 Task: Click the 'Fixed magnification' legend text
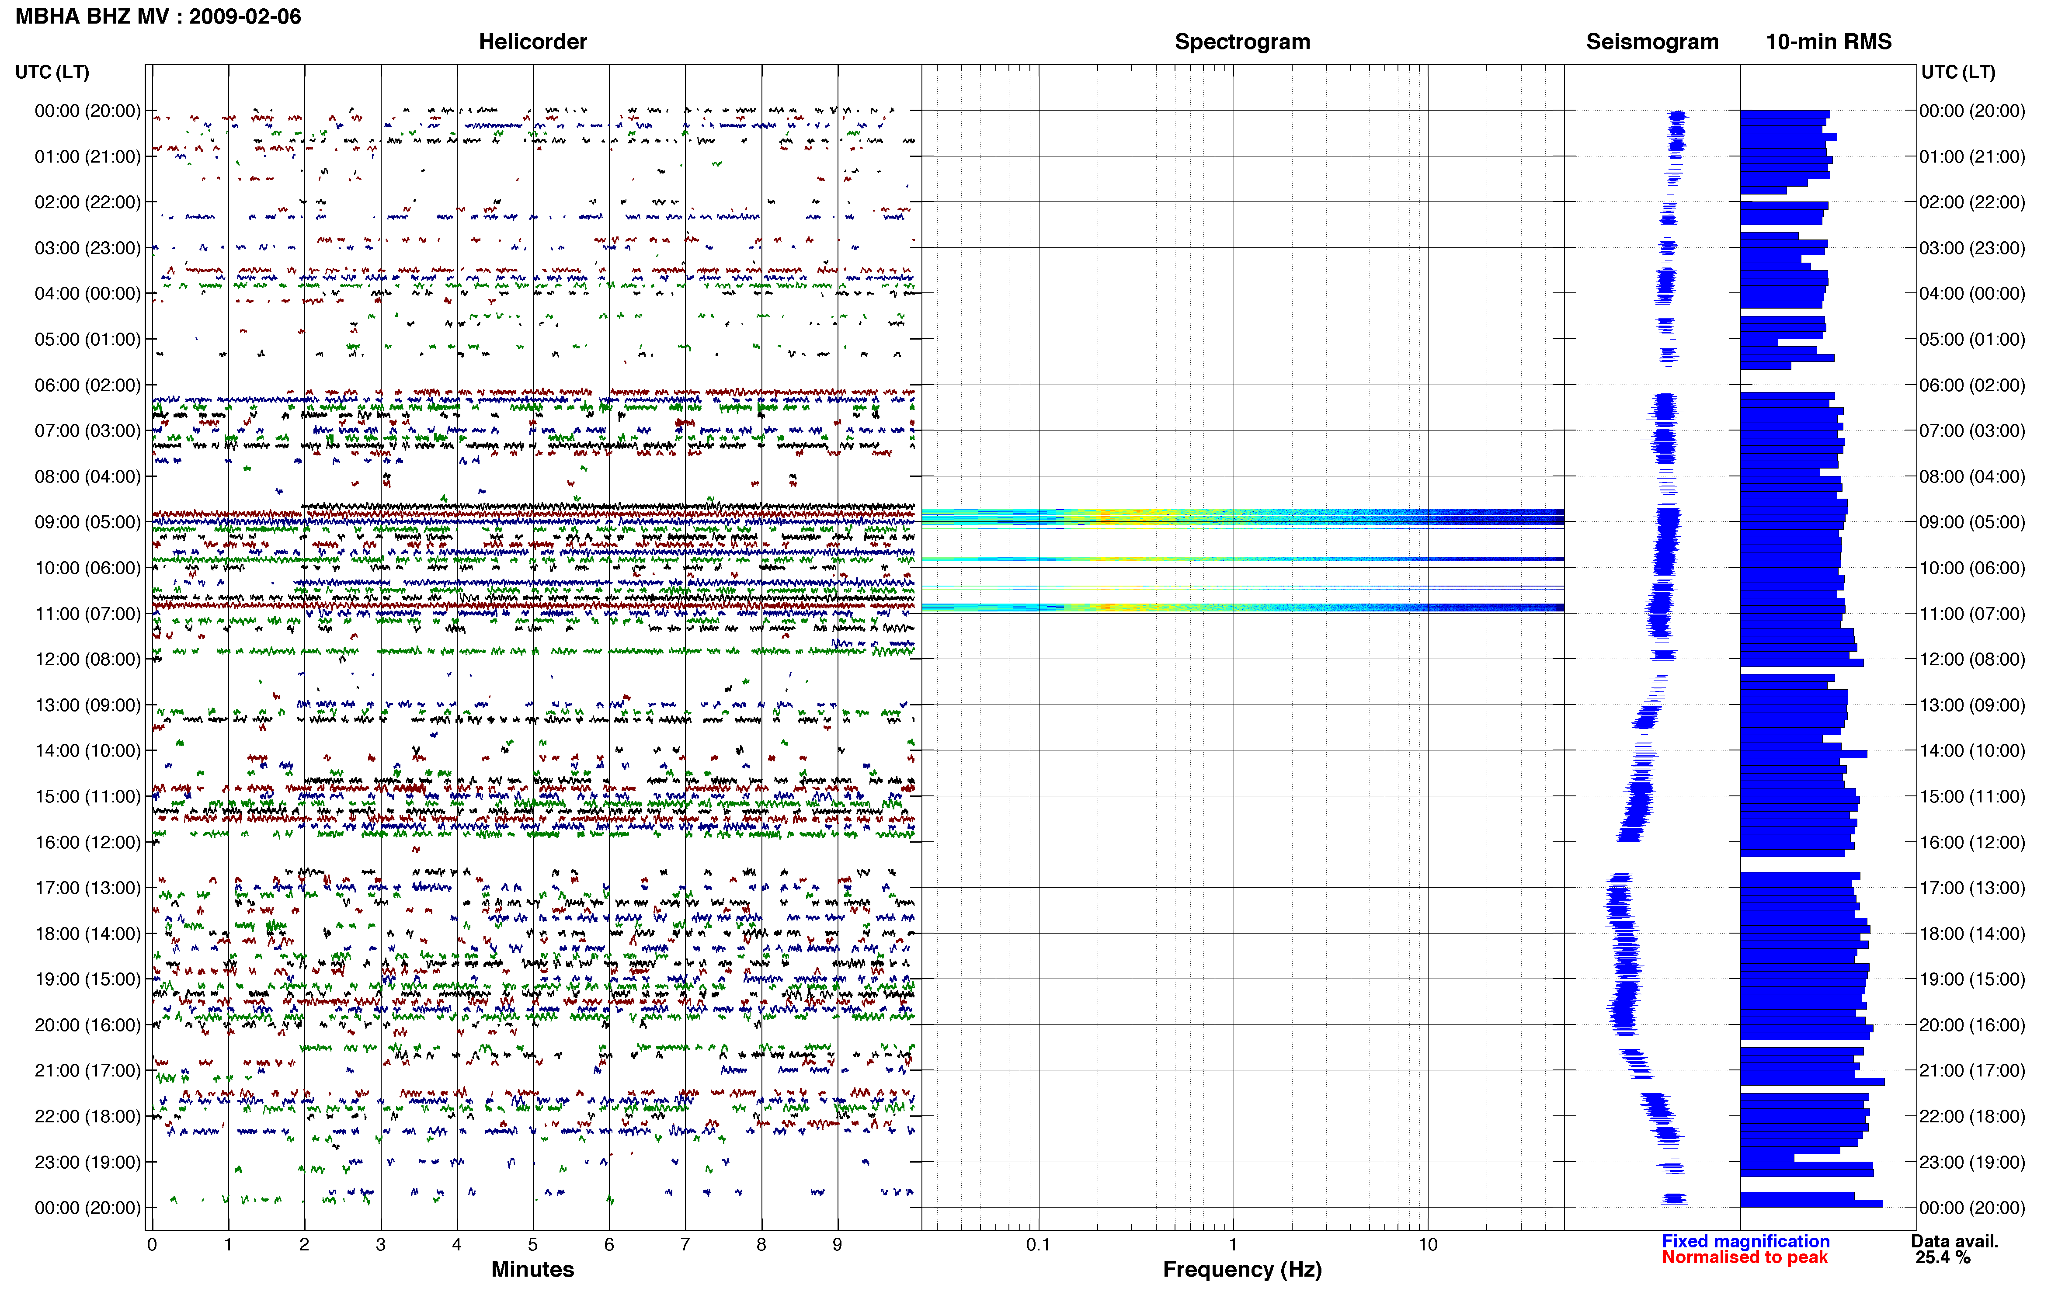pyautogui.click(x=1745, y=1241)
